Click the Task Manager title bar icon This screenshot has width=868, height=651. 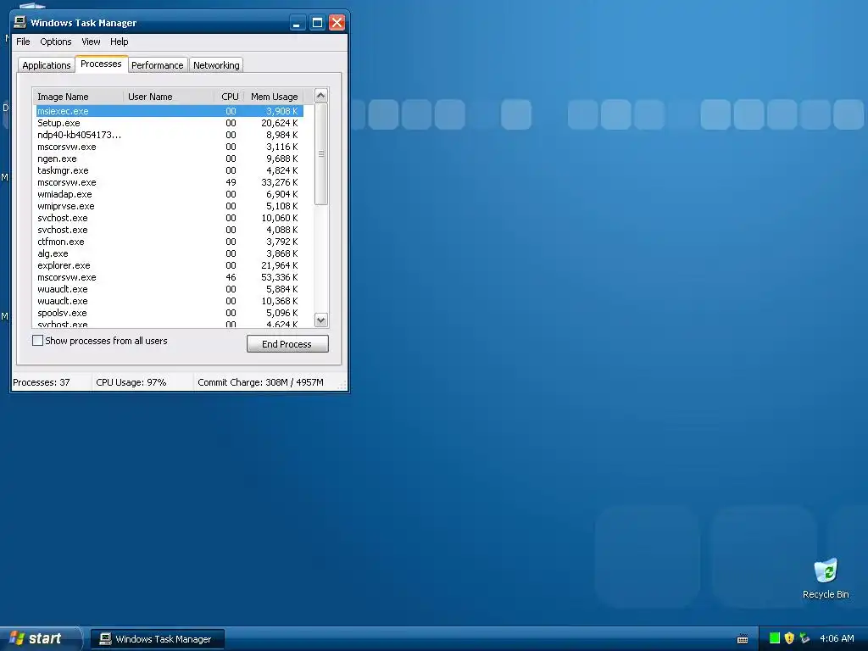click(x=20, y=22)
